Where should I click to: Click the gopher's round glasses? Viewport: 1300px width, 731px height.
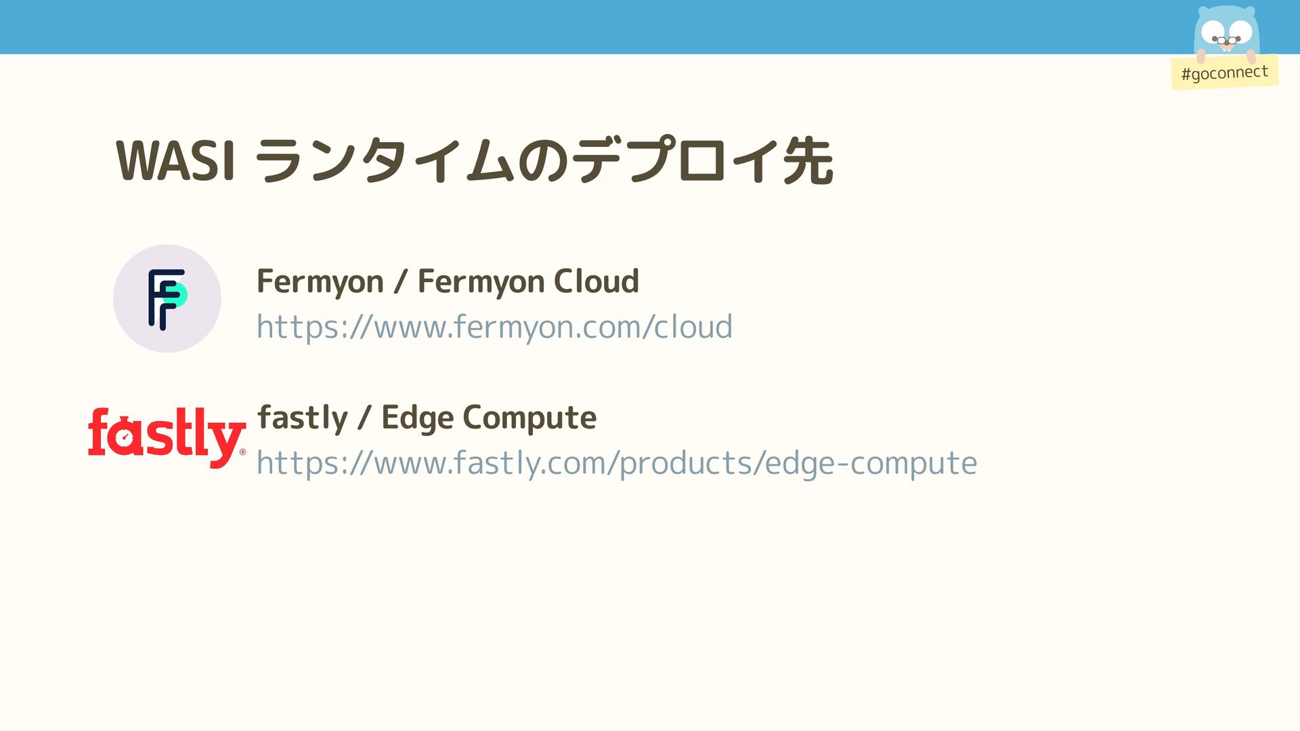click(1226, 41)
